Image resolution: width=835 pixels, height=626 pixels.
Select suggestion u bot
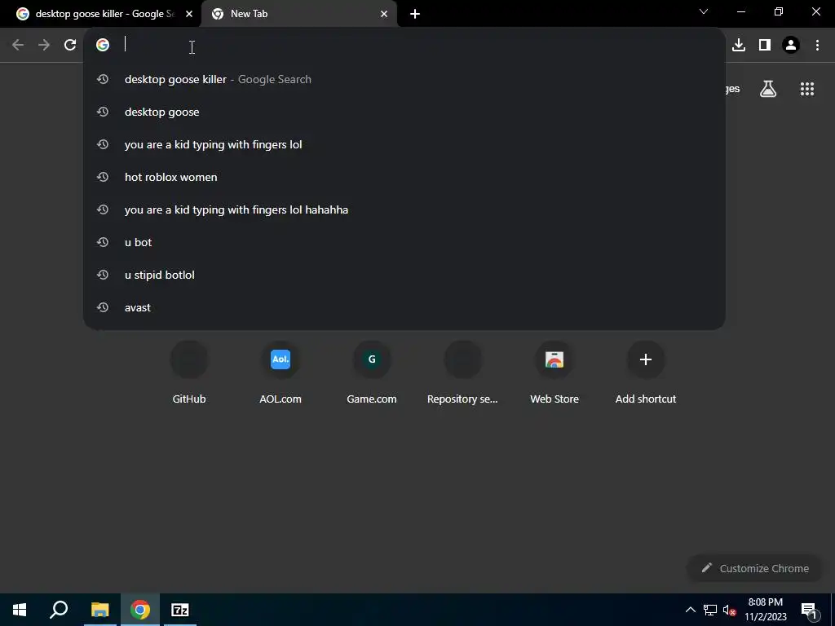(x=404, y=242)
